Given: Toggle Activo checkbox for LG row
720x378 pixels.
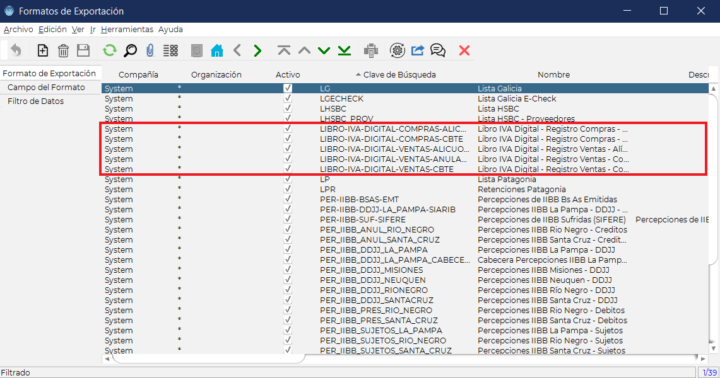Looking at the screenshot, I should pyautogui.click(x=288, y=88).
